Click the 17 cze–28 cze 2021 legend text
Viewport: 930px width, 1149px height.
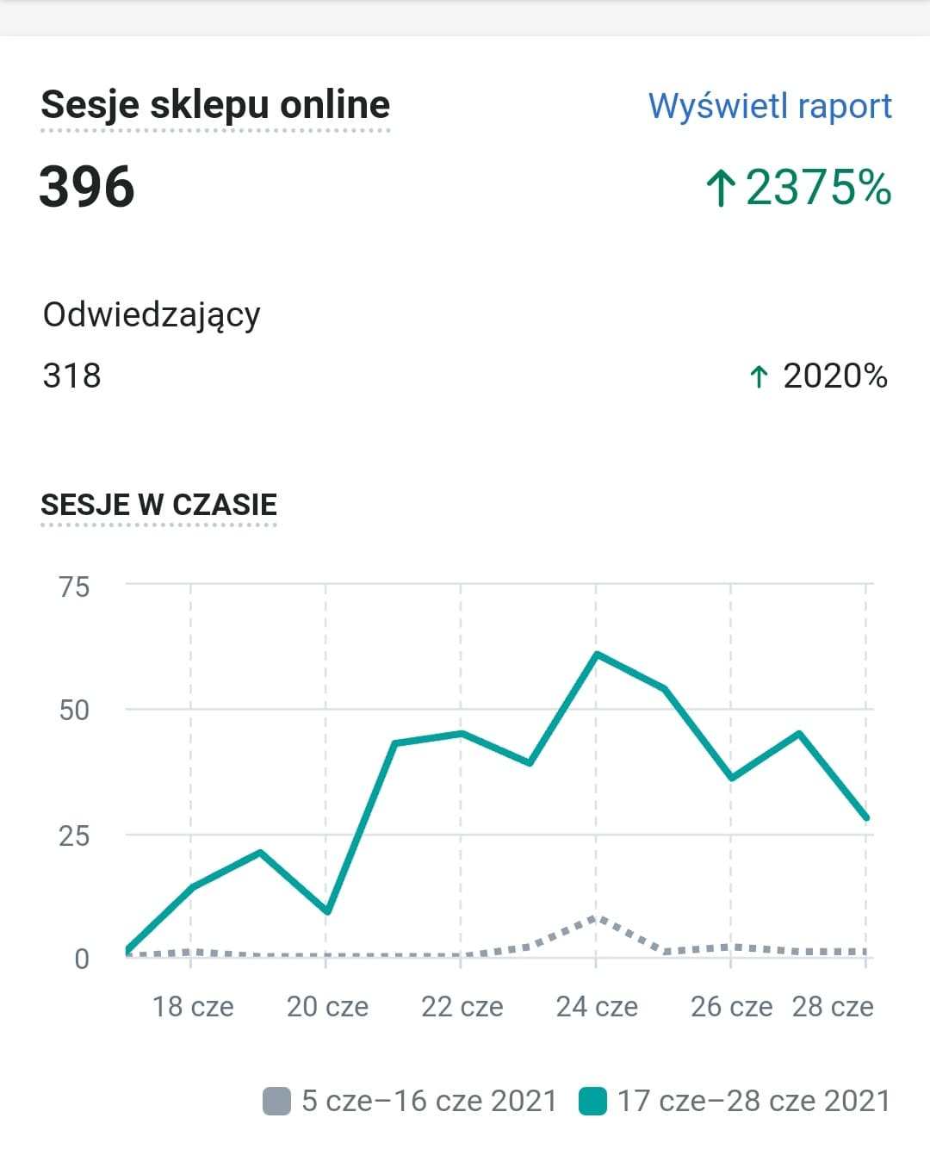coord(753,1101)
